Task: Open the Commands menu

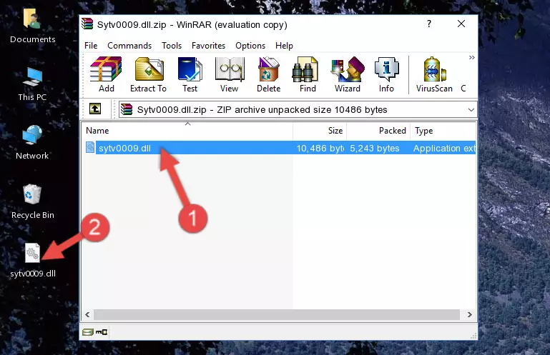Action: (x=129, y=46)
